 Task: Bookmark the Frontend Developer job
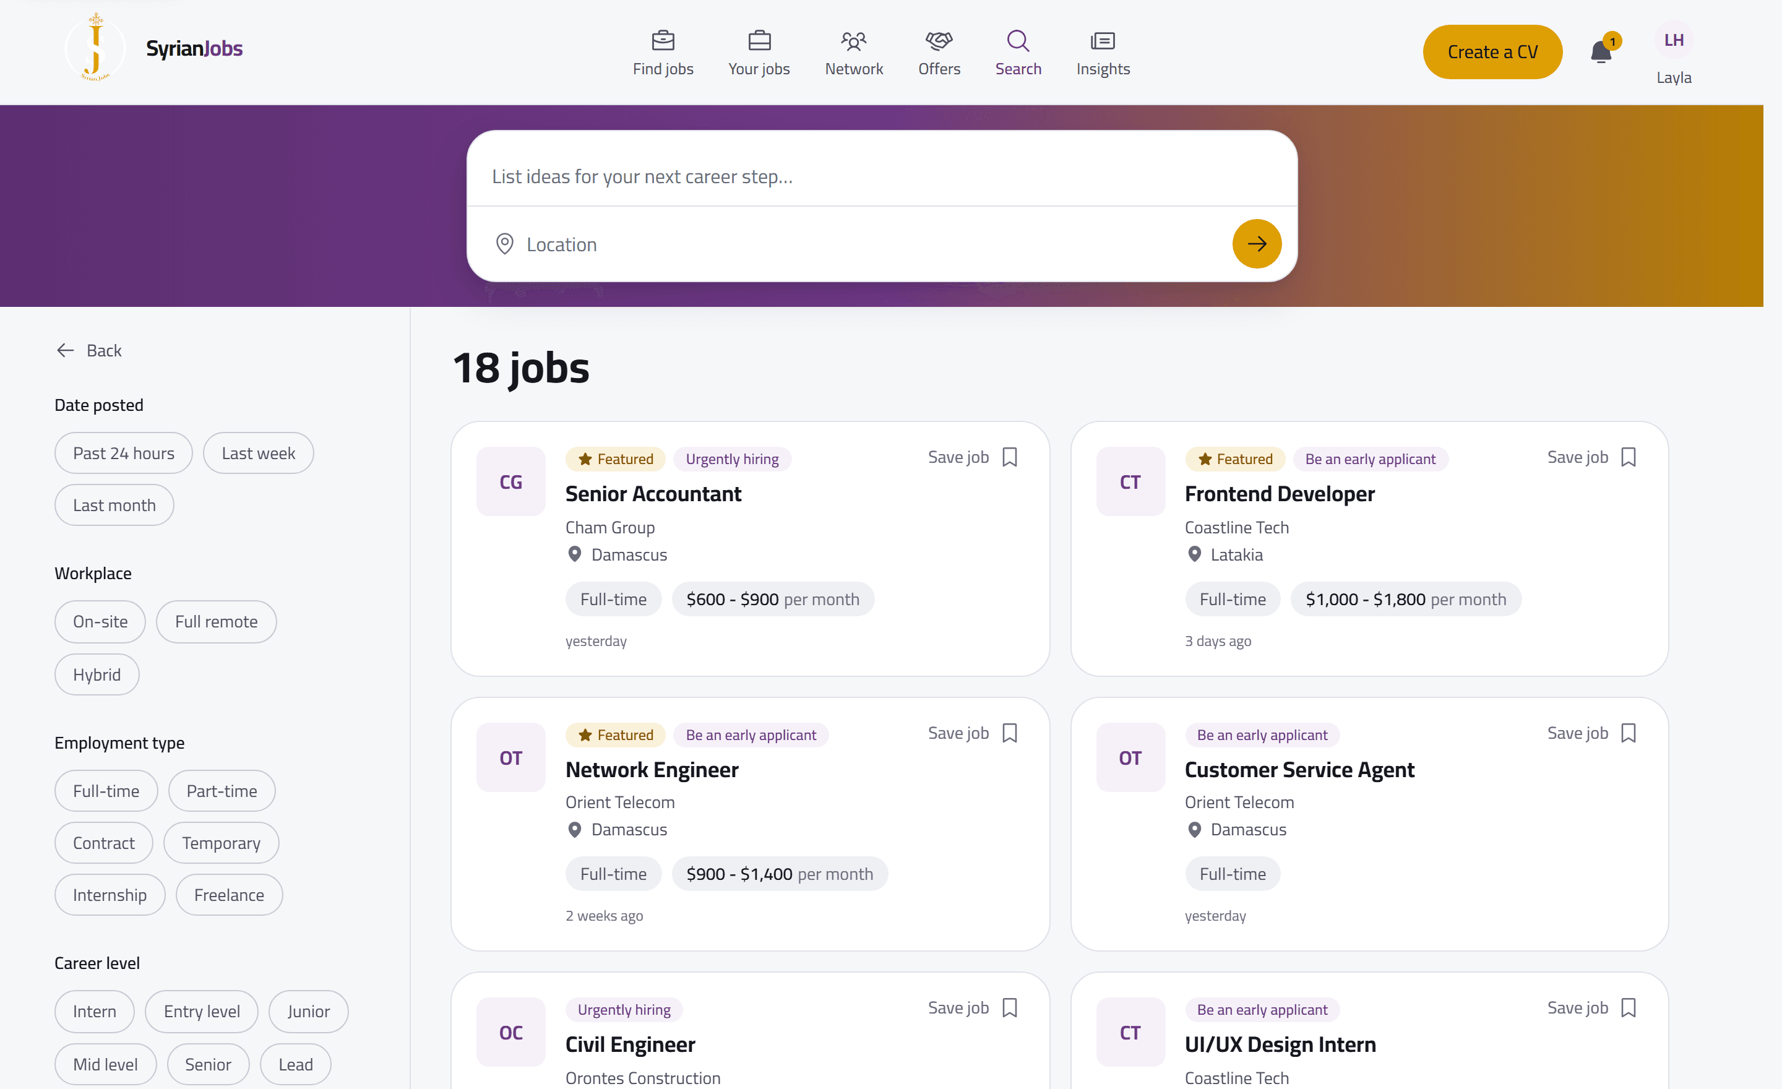pos(1628,457)
